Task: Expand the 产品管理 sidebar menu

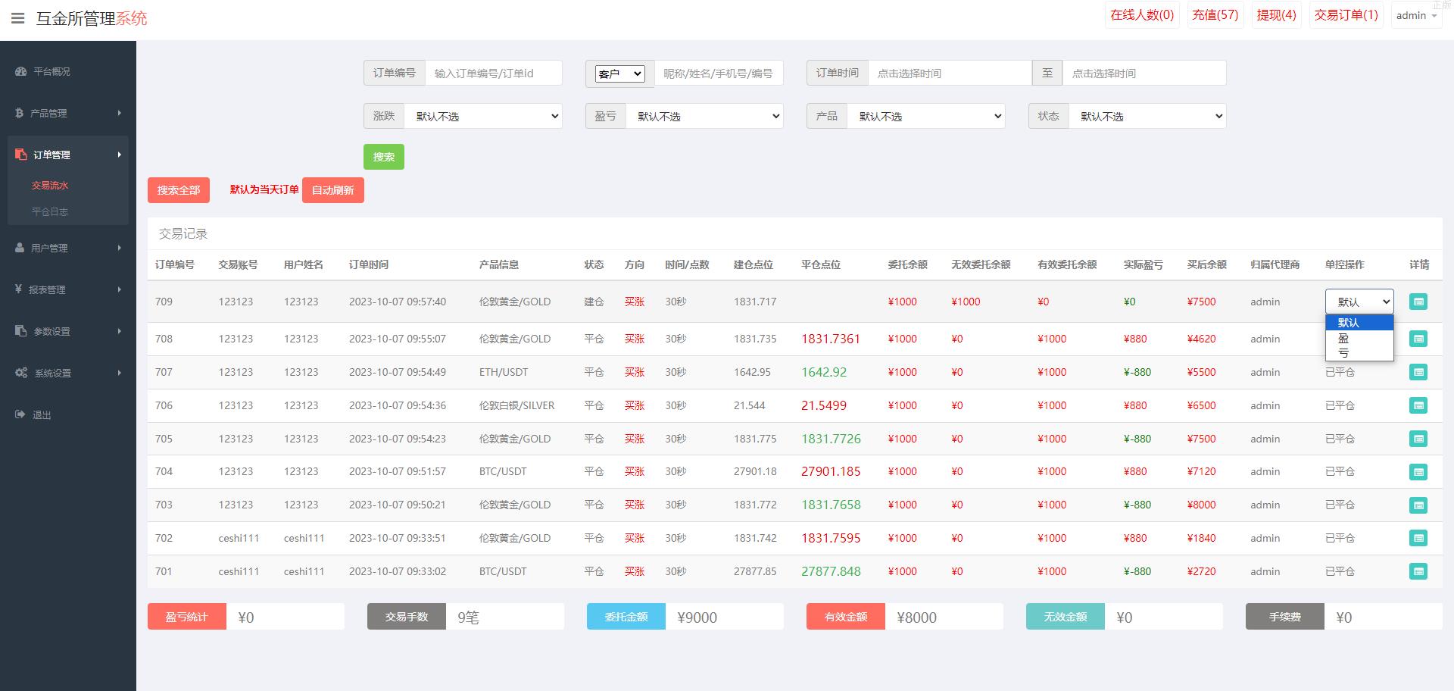Action: click(x=68, y=113)
